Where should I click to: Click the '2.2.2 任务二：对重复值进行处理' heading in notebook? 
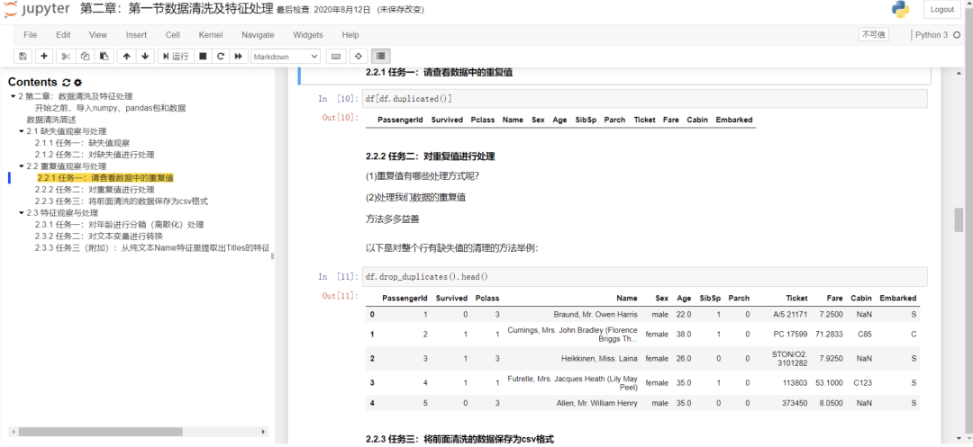[x=430, y=156]
